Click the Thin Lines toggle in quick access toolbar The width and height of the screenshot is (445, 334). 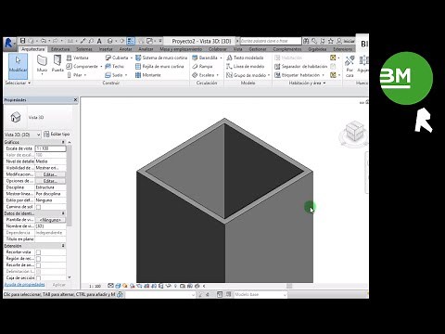131,41
